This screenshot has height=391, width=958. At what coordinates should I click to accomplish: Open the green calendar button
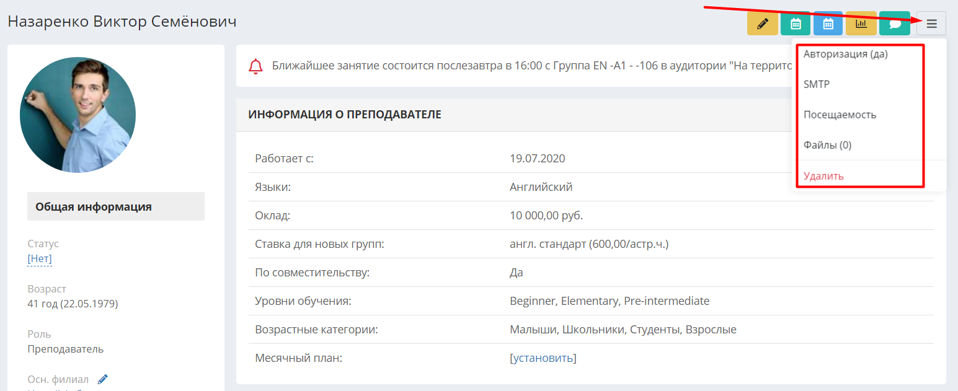click(796, 24)
